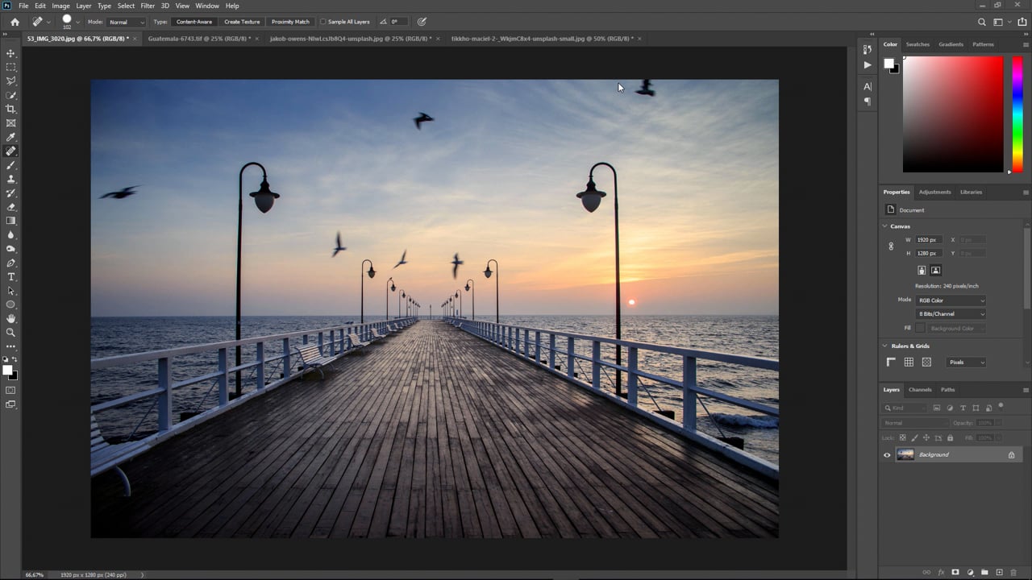Select the Move tool
1032x580 pixels.
[10, 53]
